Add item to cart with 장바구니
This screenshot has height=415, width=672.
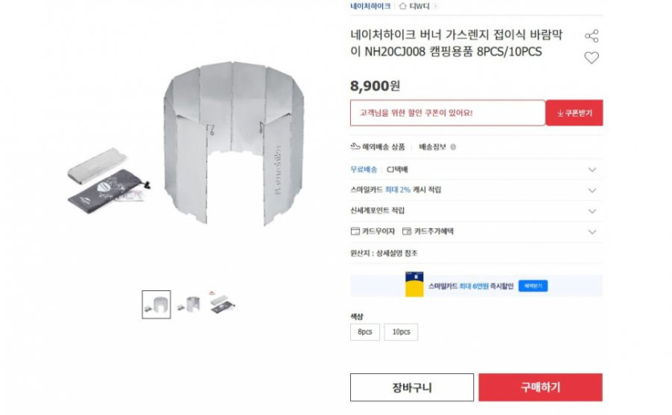click(411, 388)
